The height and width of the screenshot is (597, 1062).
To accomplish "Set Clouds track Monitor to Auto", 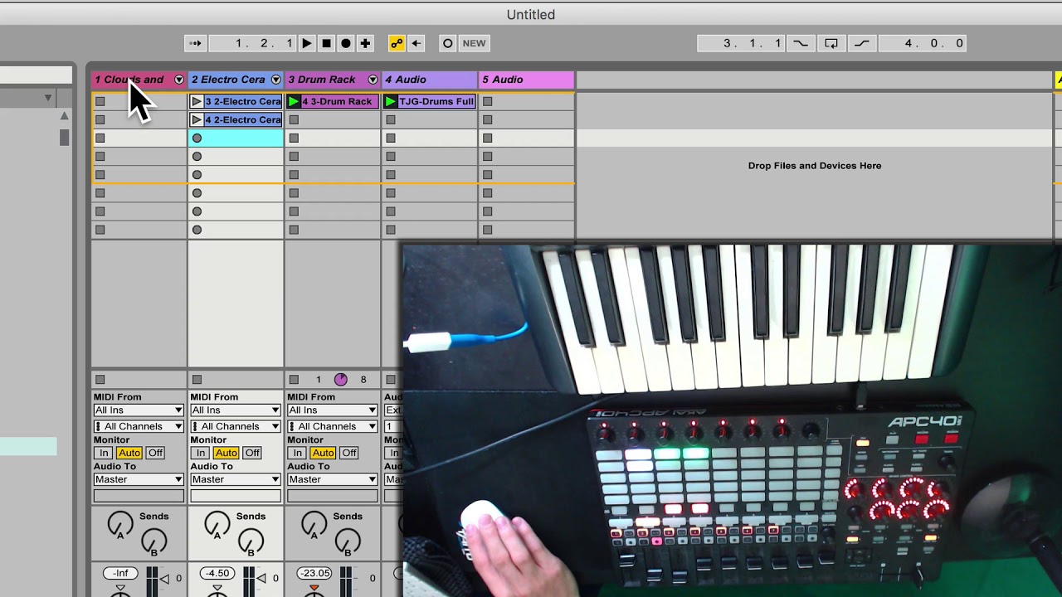I will [x=129, y=453].
